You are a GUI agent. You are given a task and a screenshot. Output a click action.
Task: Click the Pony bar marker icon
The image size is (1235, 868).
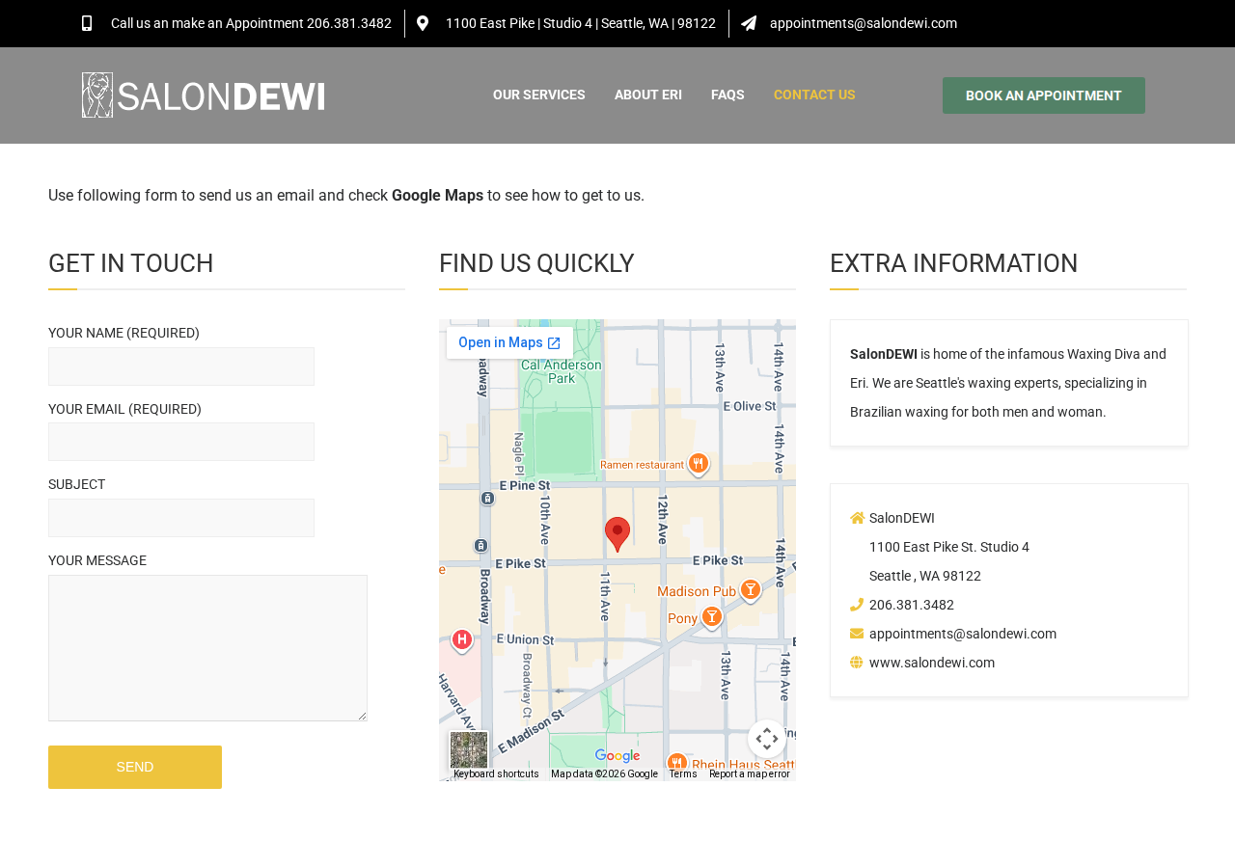711,616
